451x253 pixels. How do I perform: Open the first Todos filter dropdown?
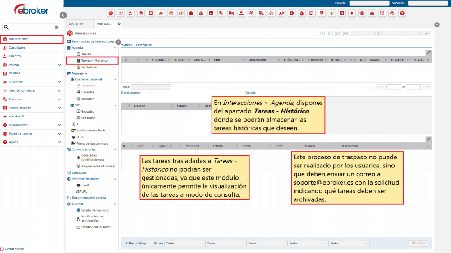coord(184,244)
